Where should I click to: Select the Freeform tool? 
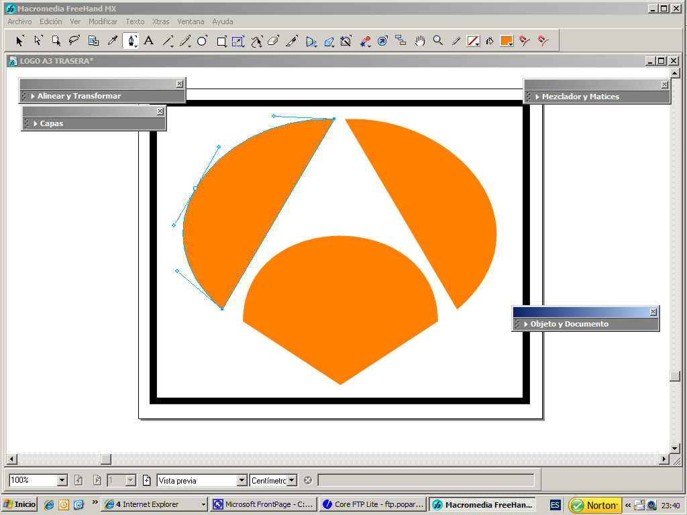[257, 41]
